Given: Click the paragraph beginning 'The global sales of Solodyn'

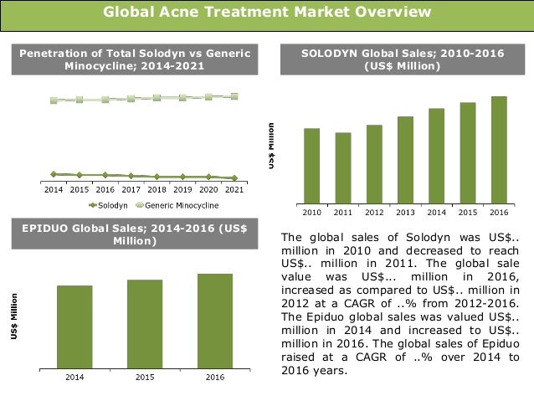Looking at the screenshot, I should coord(400,304).
